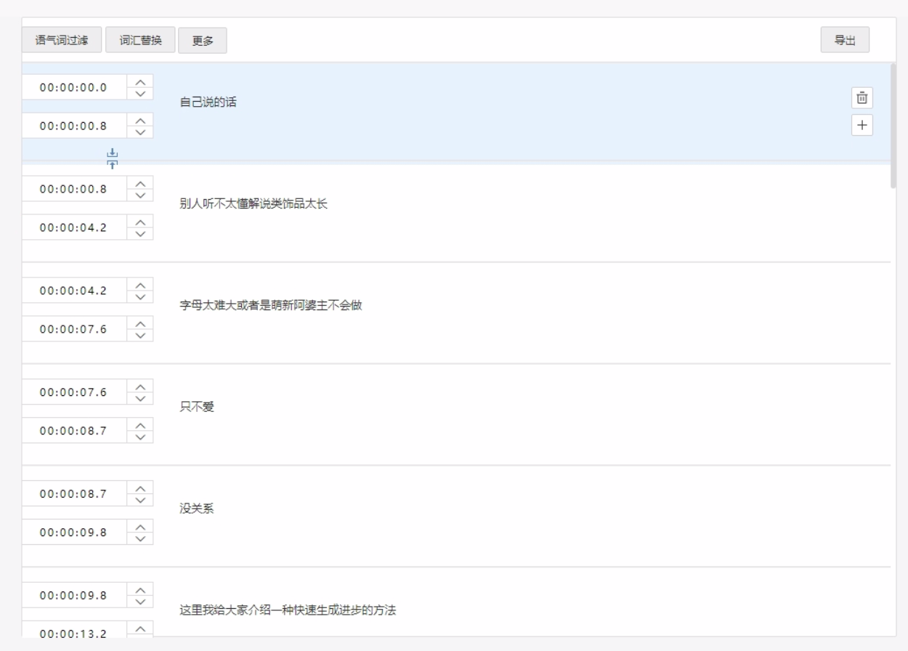Click the 00:00:13.2 time field

tap(73, 633)
